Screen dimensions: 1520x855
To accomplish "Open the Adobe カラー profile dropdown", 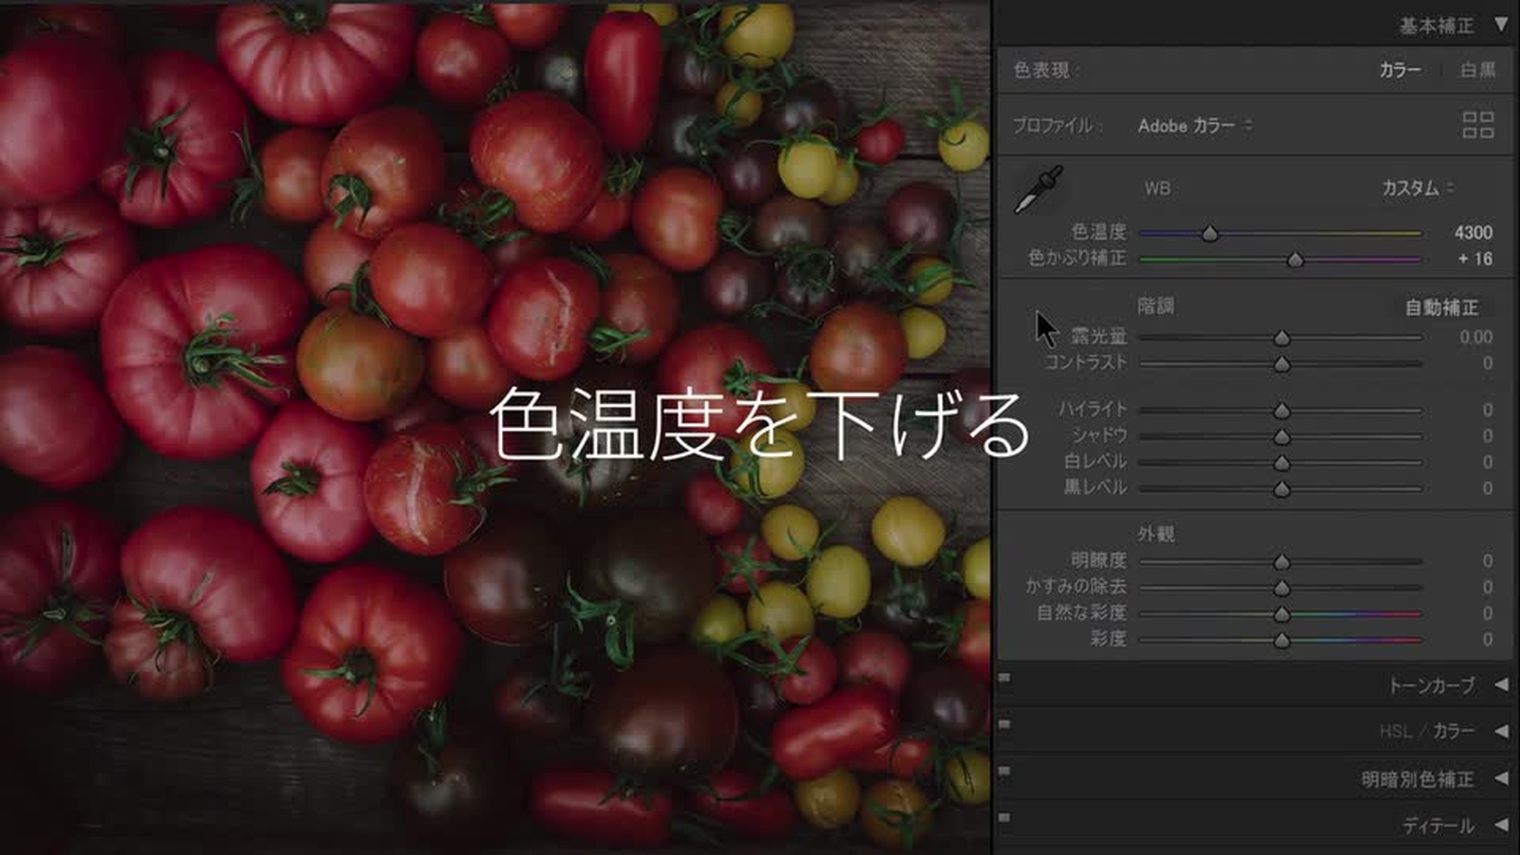I will tap(1194, 126).
